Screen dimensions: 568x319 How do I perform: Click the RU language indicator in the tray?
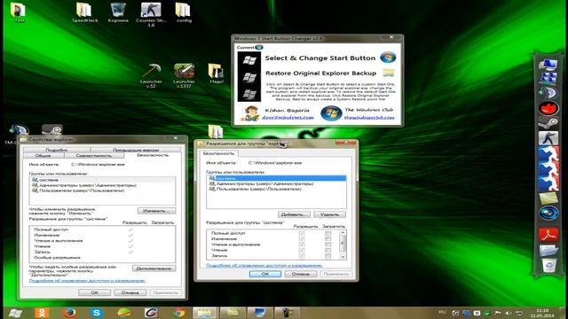pyautogui.click(x=442, y=312)
